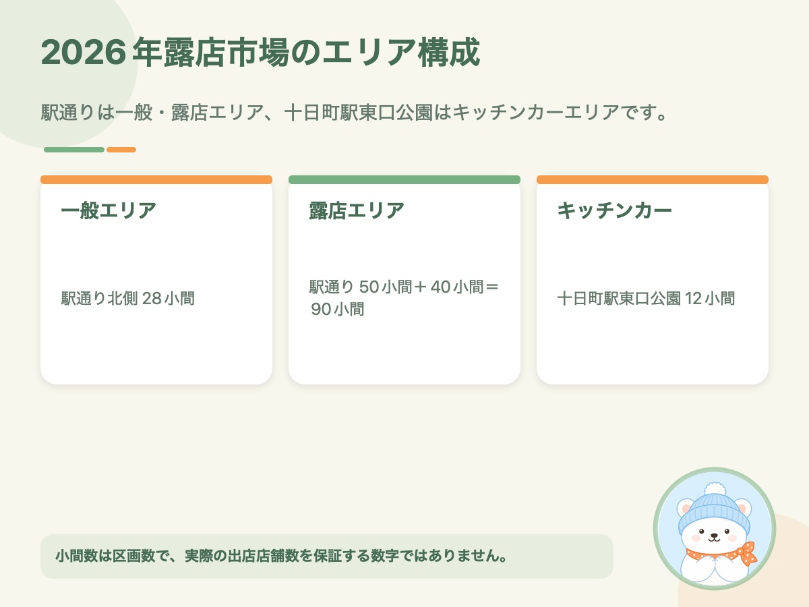Click the orange bar atop 一般エリア card
The width and height of the screenshot is (809, 607).
(156, 179)
